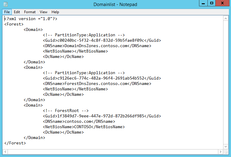Click the horizontal scrollbar left arrow

click(5, 152)
